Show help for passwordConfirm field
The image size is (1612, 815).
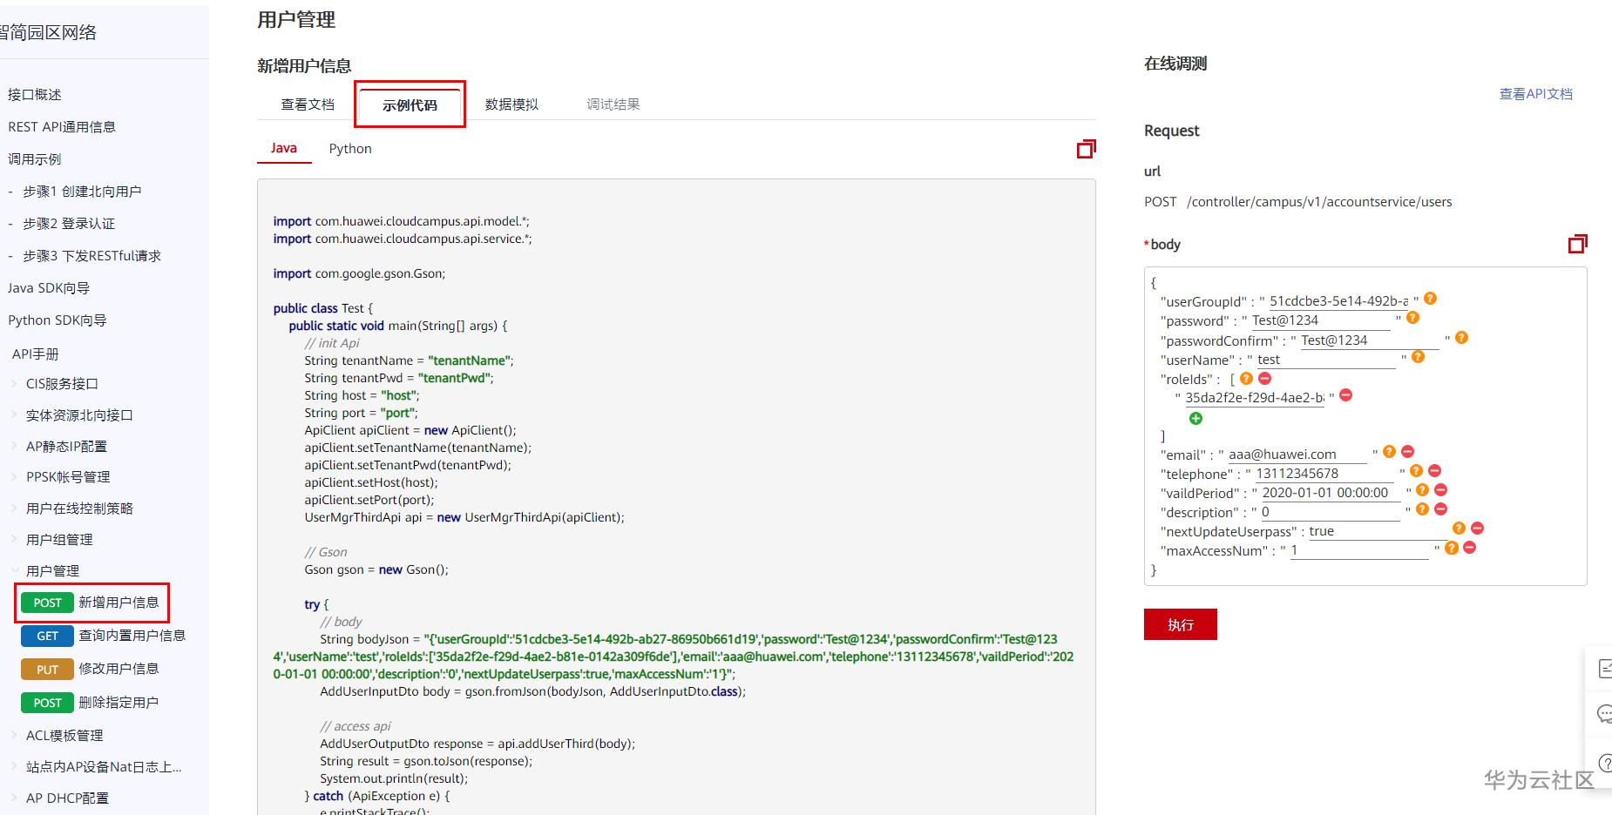[x=1461, y=338]
